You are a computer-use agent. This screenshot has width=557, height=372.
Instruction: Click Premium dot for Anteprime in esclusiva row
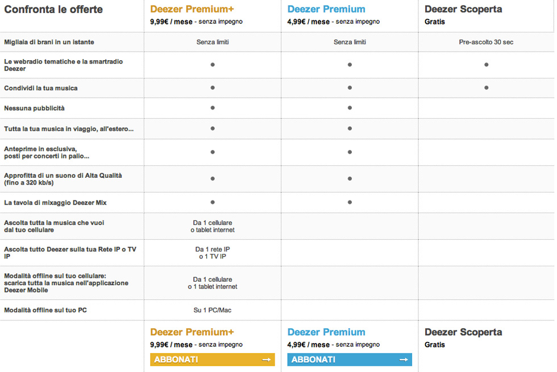[350, 152]
